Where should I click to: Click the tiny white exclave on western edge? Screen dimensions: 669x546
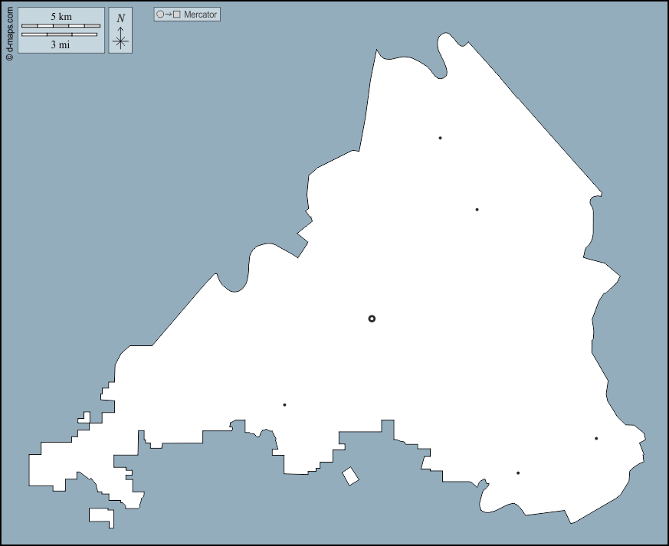pyautogui.click(x=84, y=417)
